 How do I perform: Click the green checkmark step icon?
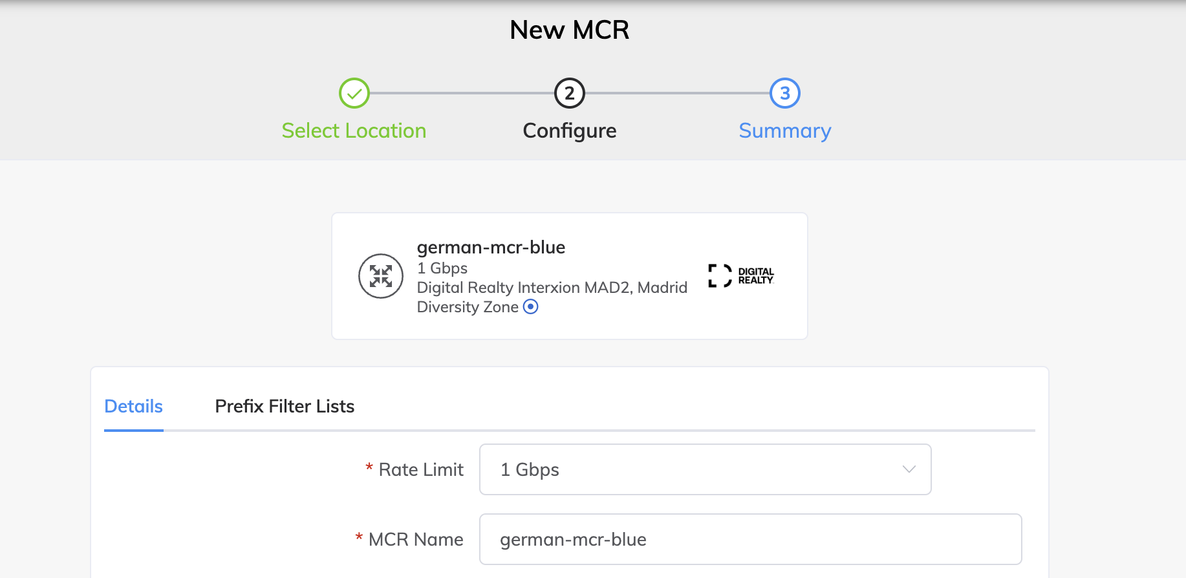pos(354,93)
